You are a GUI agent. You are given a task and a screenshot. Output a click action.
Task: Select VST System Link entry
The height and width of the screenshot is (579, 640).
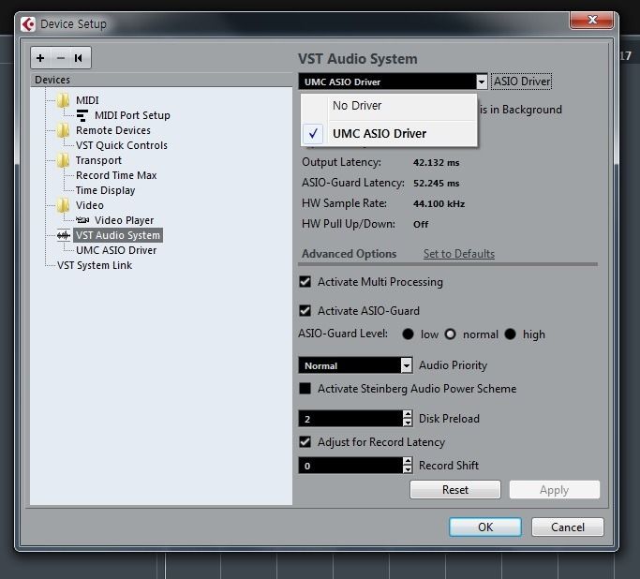(95, 266)
